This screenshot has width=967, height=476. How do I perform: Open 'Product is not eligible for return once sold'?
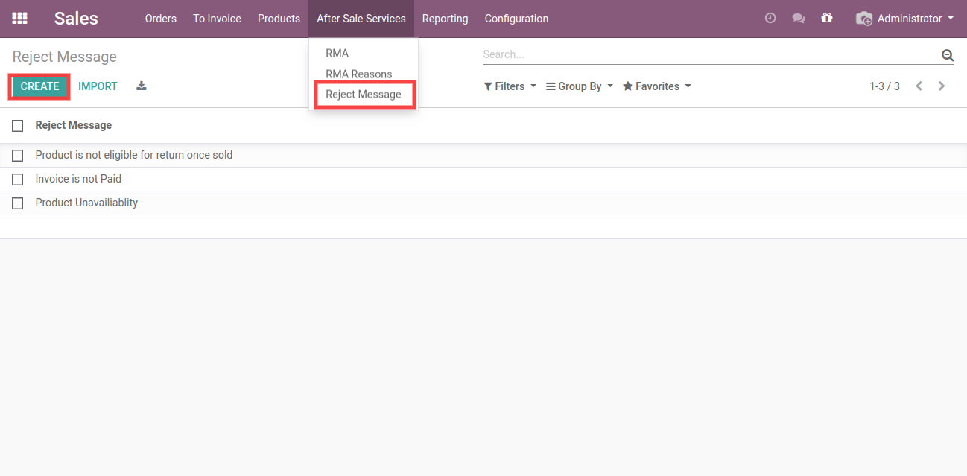point(134,155)
